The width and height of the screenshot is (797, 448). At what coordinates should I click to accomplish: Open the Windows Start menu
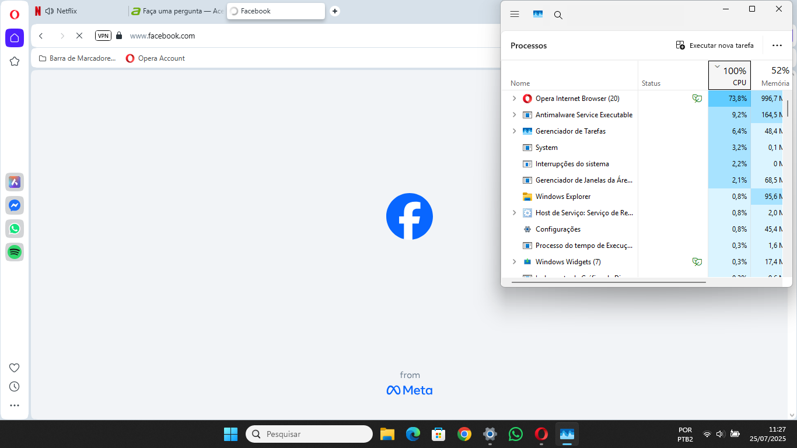coord(230,434)
